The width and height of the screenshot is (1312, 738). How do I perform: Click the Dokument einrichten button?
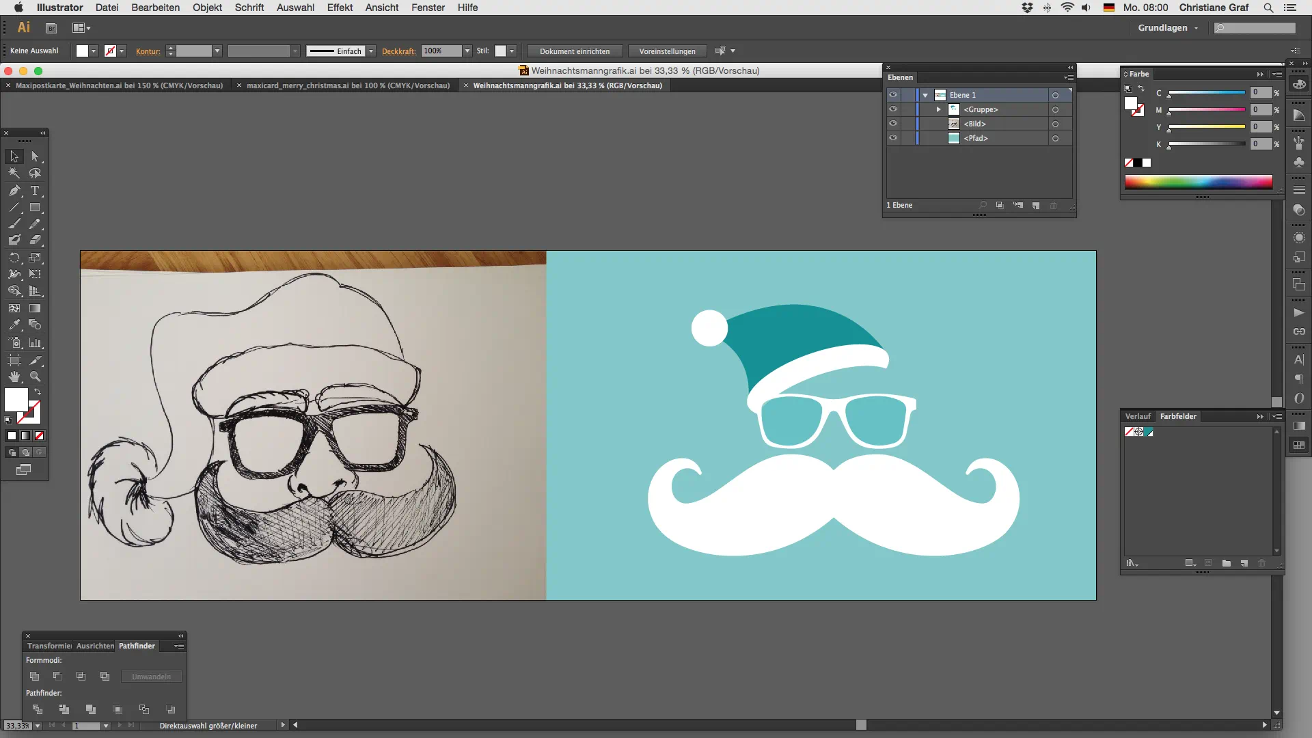coord(574,51)
